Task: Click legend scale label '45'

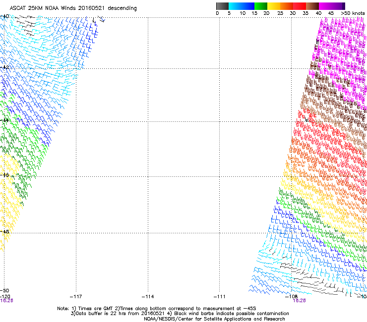Action: pos(331,13)
